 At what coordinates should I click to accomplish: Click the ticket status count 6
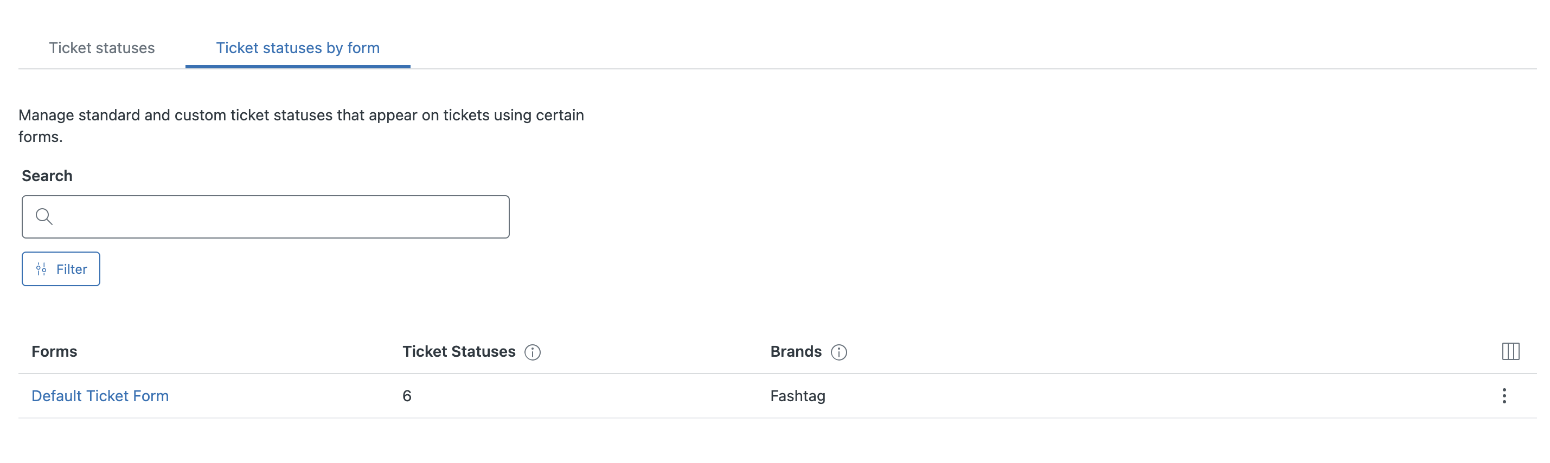tap(407, 396)
